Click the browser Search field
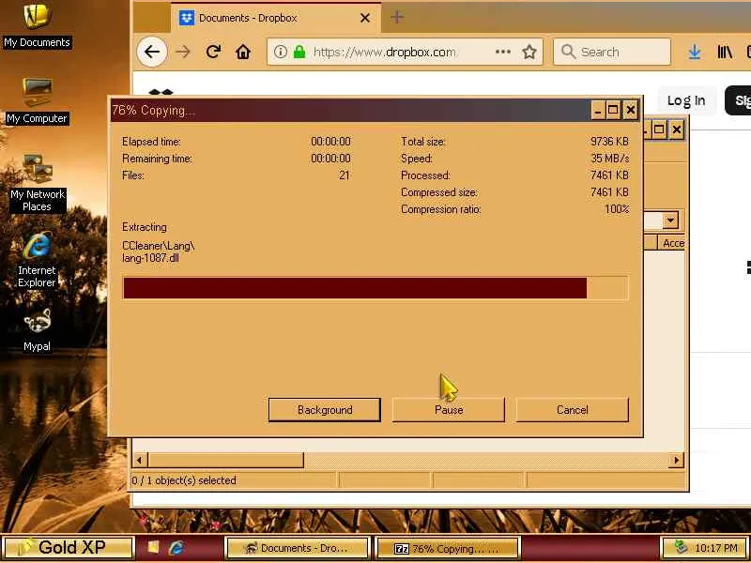 612,52
